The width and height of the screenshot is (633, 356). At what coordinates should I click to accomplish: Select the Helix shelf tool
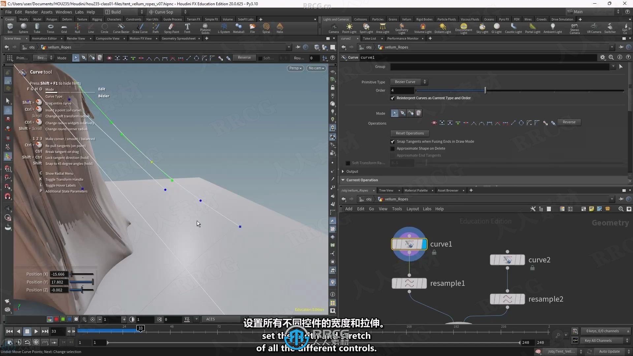(x=280, y=28)
